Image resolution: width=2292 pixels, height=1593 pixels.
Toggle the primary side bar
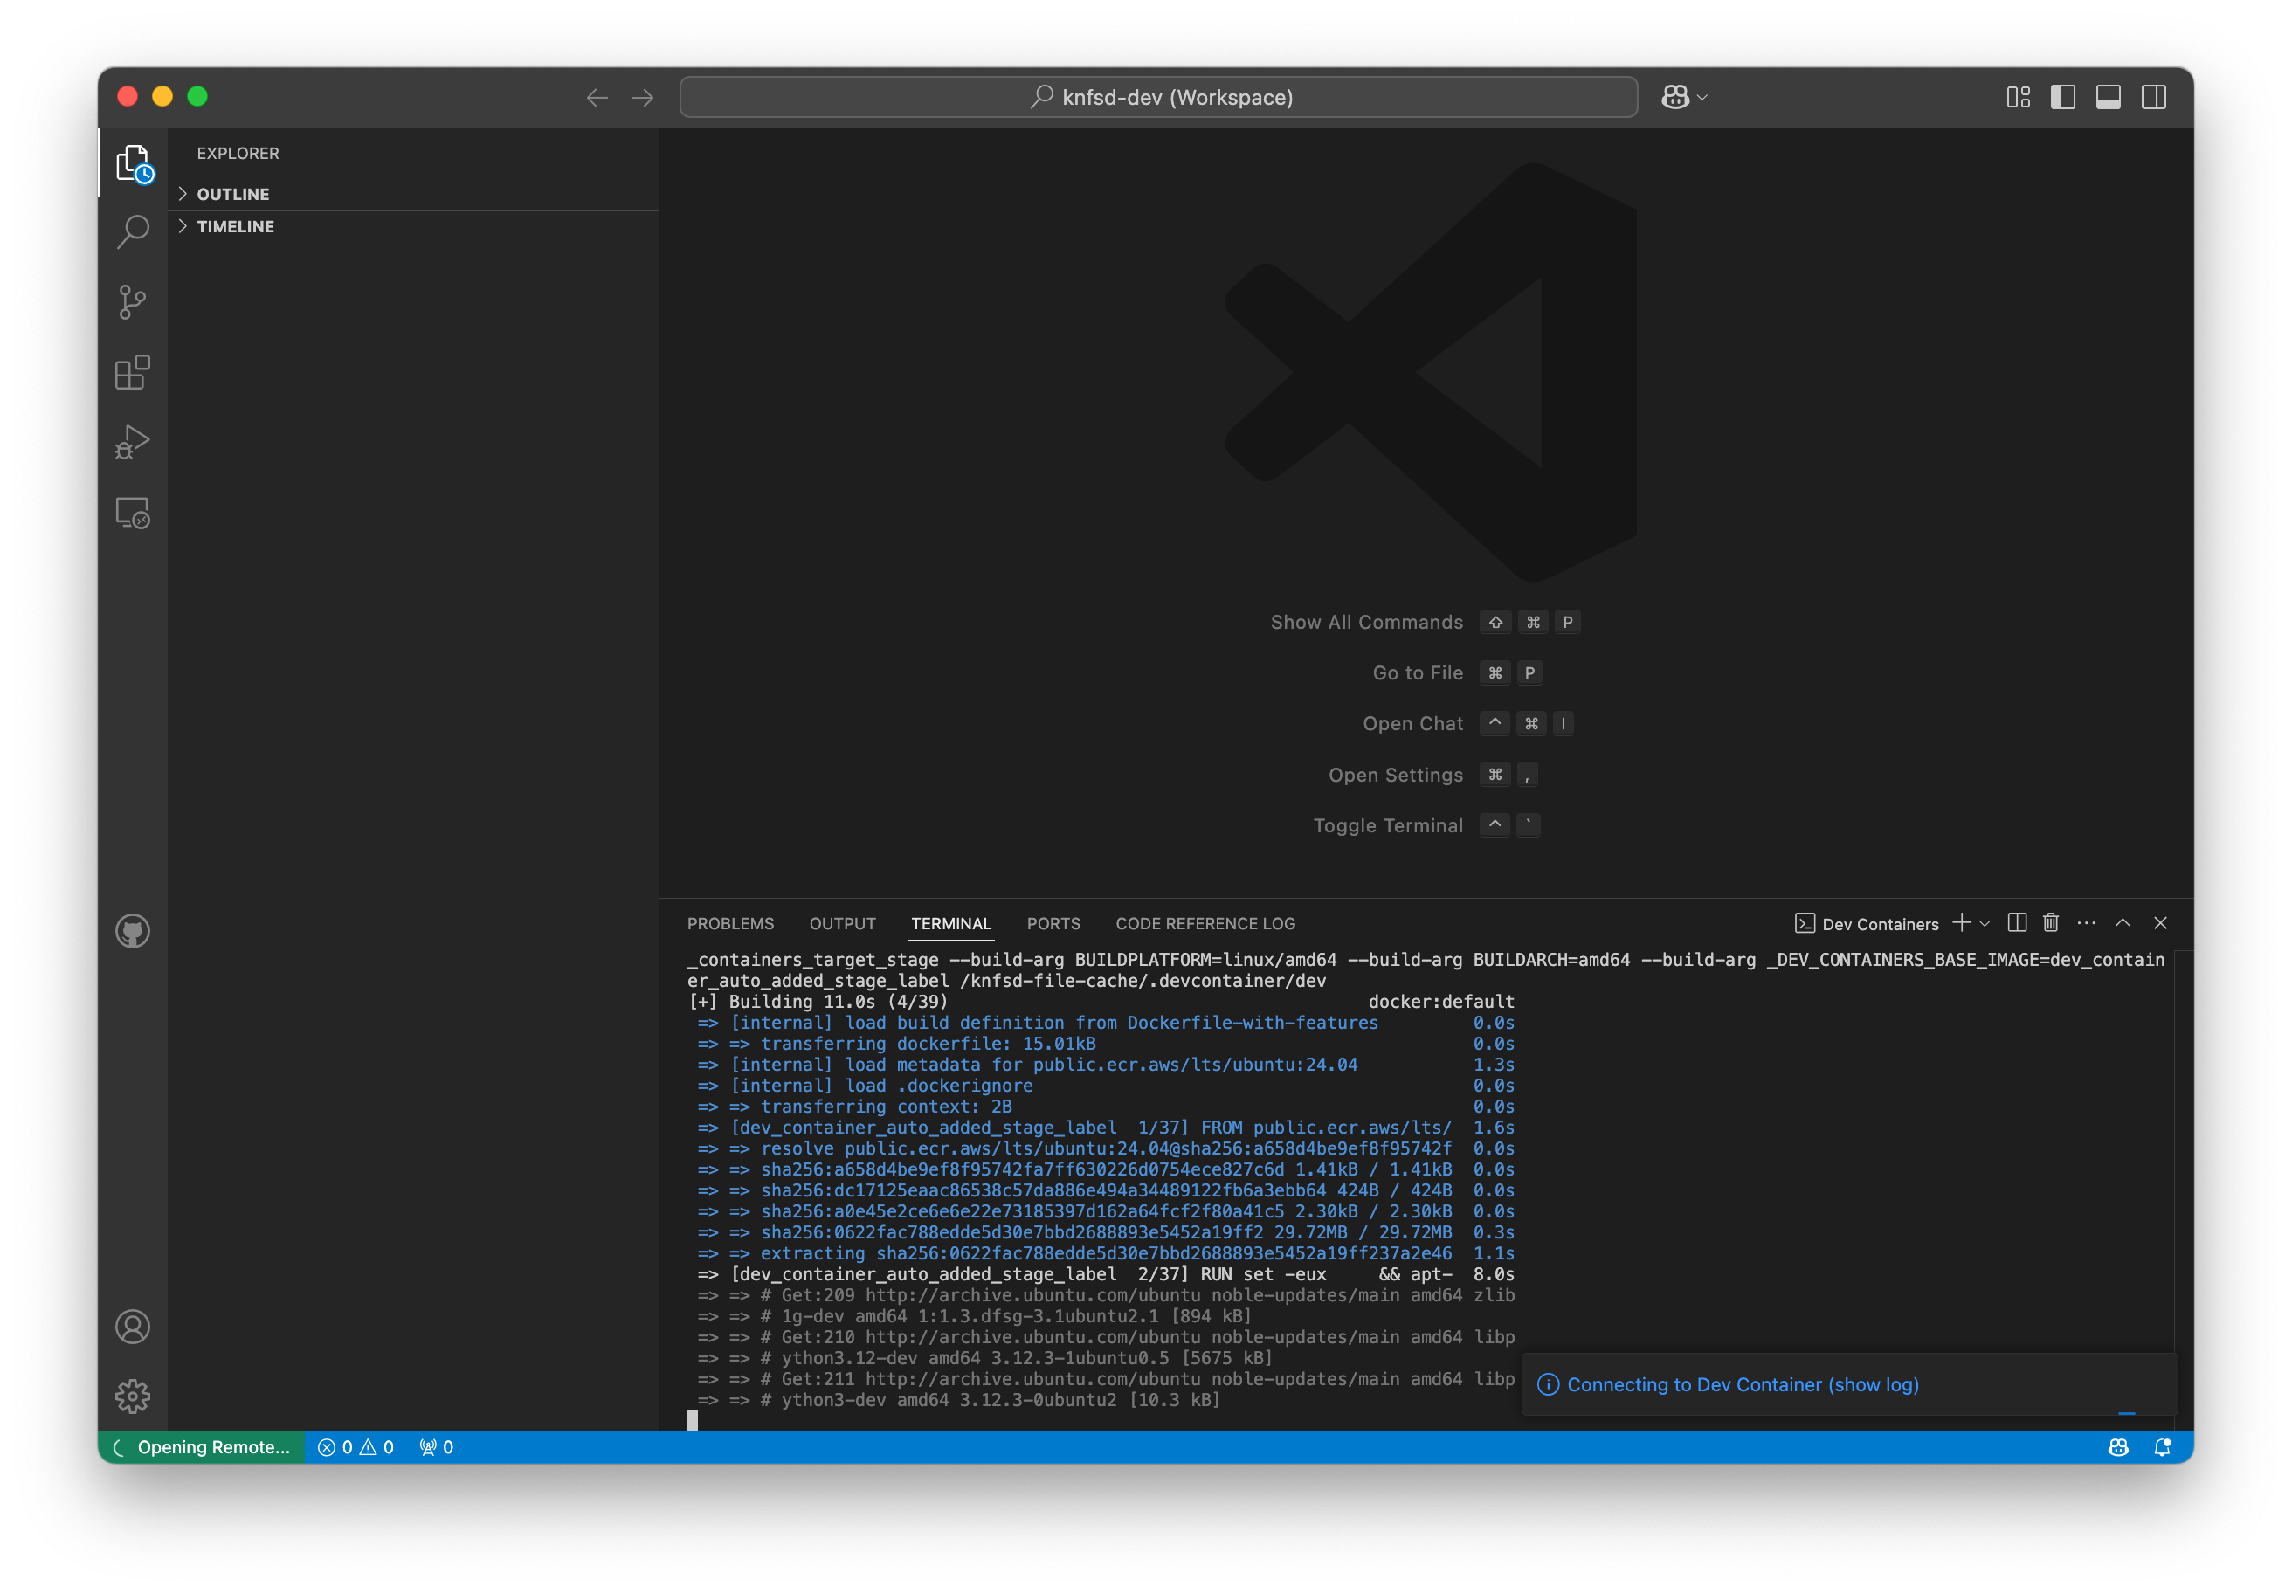[x=2062, y=97]
